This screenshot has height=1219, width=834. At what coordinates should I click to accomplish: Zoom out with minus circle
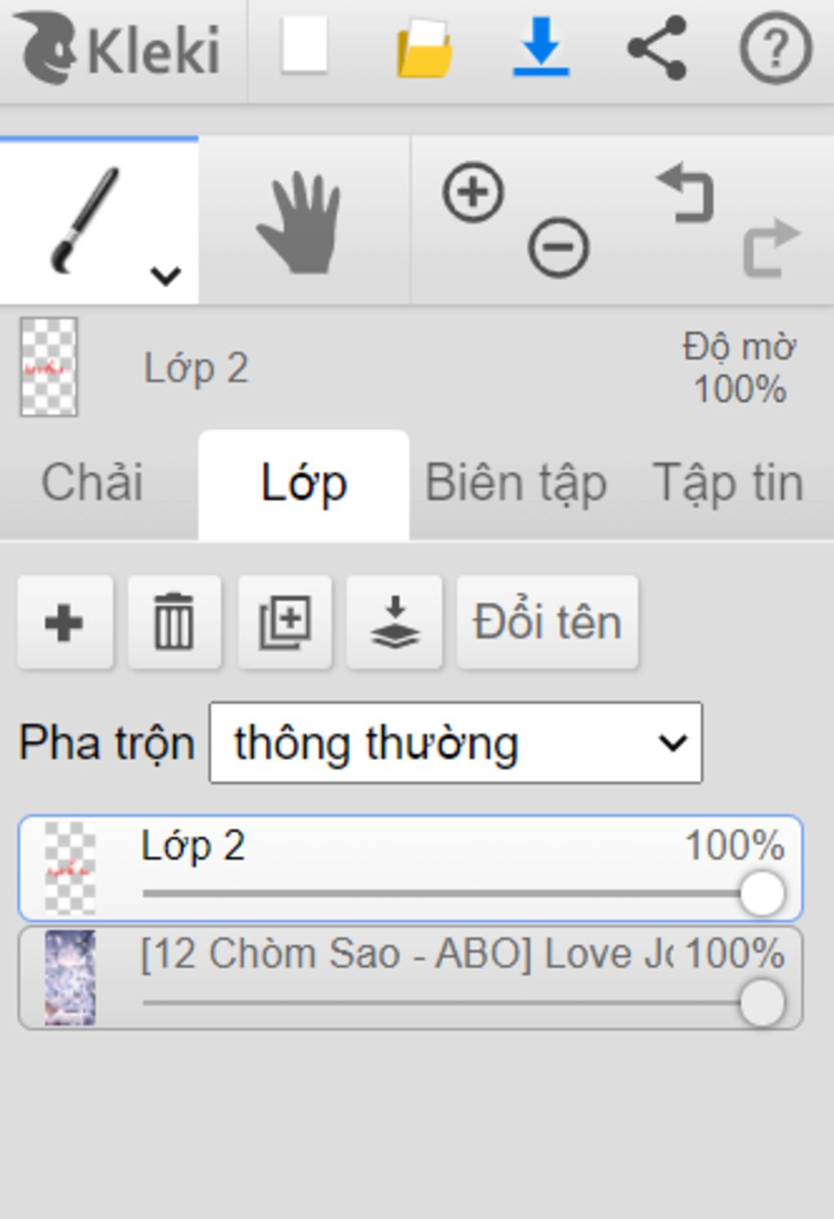pyautogui.click(x=559, y=247)
